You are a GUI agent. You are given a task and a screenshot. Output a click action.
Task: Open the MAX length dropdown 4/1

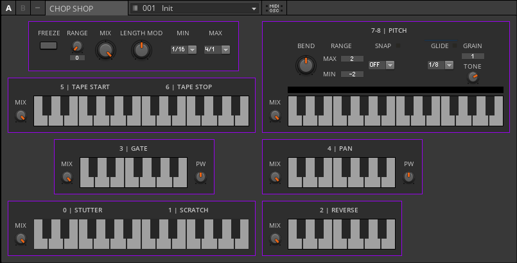(x=217, y=49)
